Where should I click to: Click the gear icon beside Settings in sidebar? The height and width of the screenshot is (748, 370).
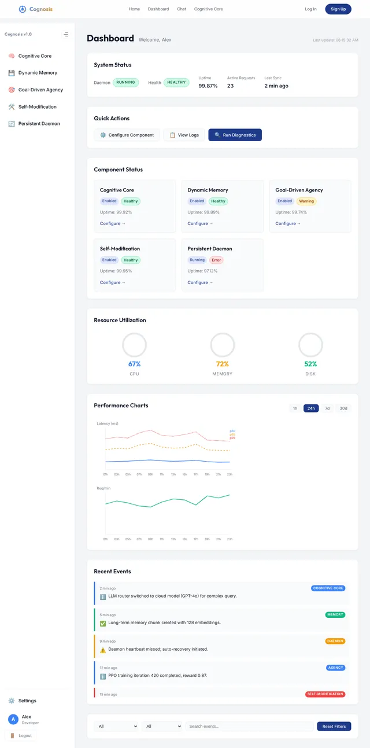pyautogui.click(x=12, y=701)
